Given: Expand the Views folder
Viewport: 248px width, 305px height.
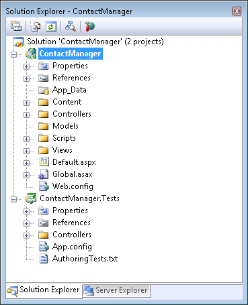Looking at the screenshot, I should pos(26,151).
